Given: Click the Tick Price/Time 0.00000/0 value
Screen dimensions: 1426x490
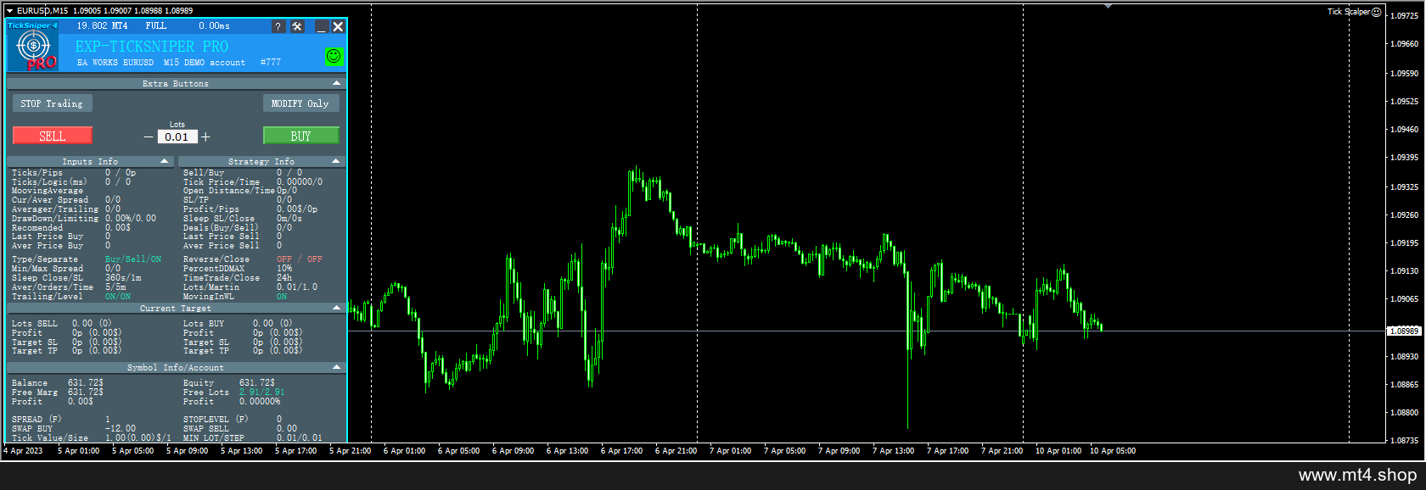Looking at the screenshot, I should tap(300, 182).
